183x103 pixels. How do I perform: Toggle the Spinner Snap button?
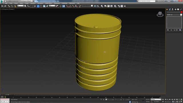(76, 6)
